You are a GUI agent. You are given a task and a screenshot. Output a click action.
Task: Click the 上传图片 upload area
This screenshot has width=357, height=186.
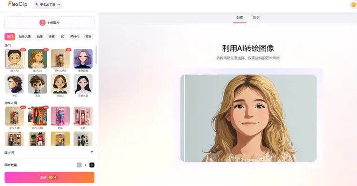50,22
